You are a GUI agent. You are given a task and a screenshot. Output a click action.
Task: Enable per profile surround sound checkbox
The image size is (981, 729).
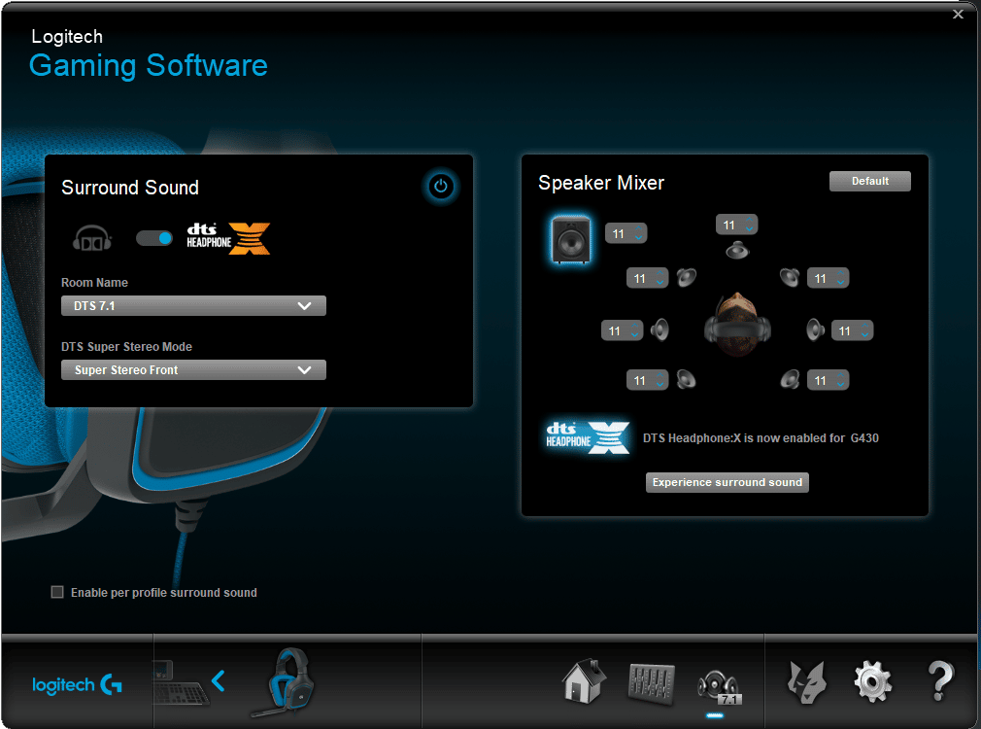click(57, 592)
